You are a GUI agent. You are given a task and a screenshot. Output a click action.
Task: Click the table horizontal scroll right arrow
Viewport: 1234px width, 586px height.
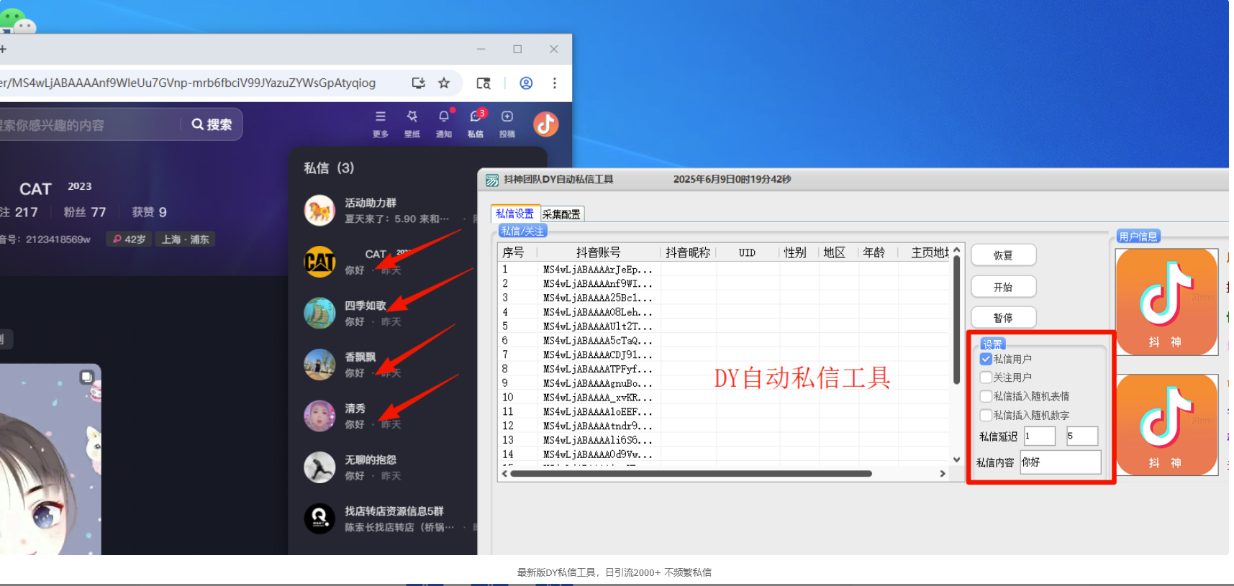pyautogui.click(x=943, y=473)
